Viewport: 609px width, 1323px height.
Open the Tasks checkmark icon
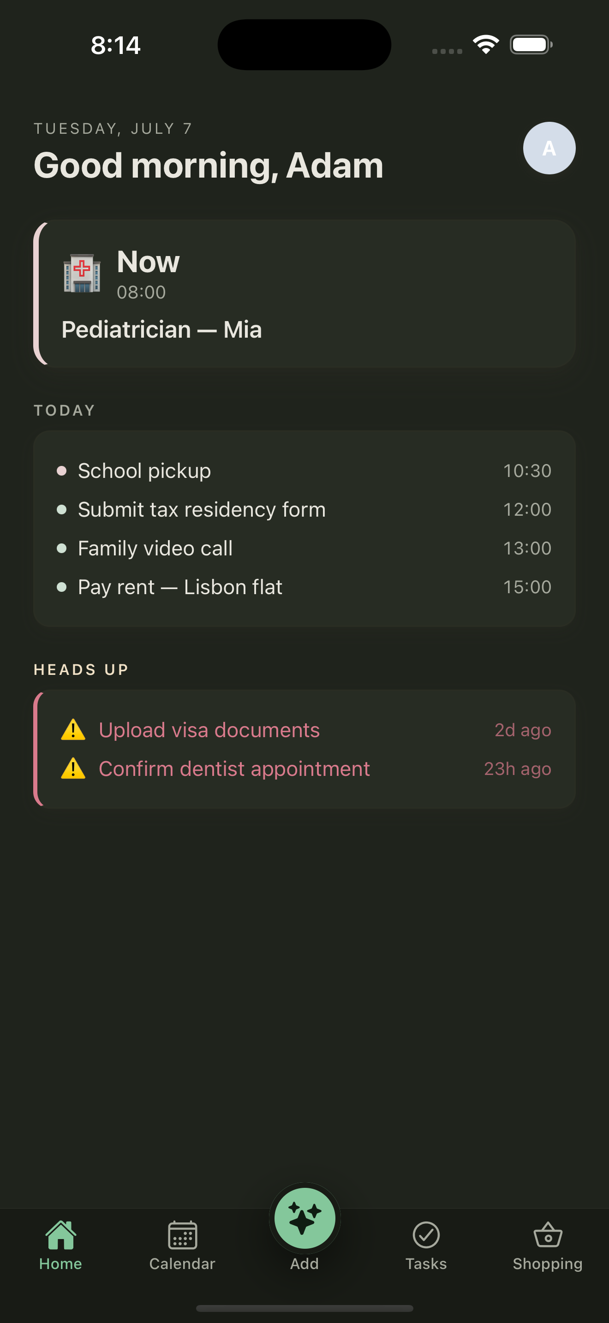(426, 1235)
